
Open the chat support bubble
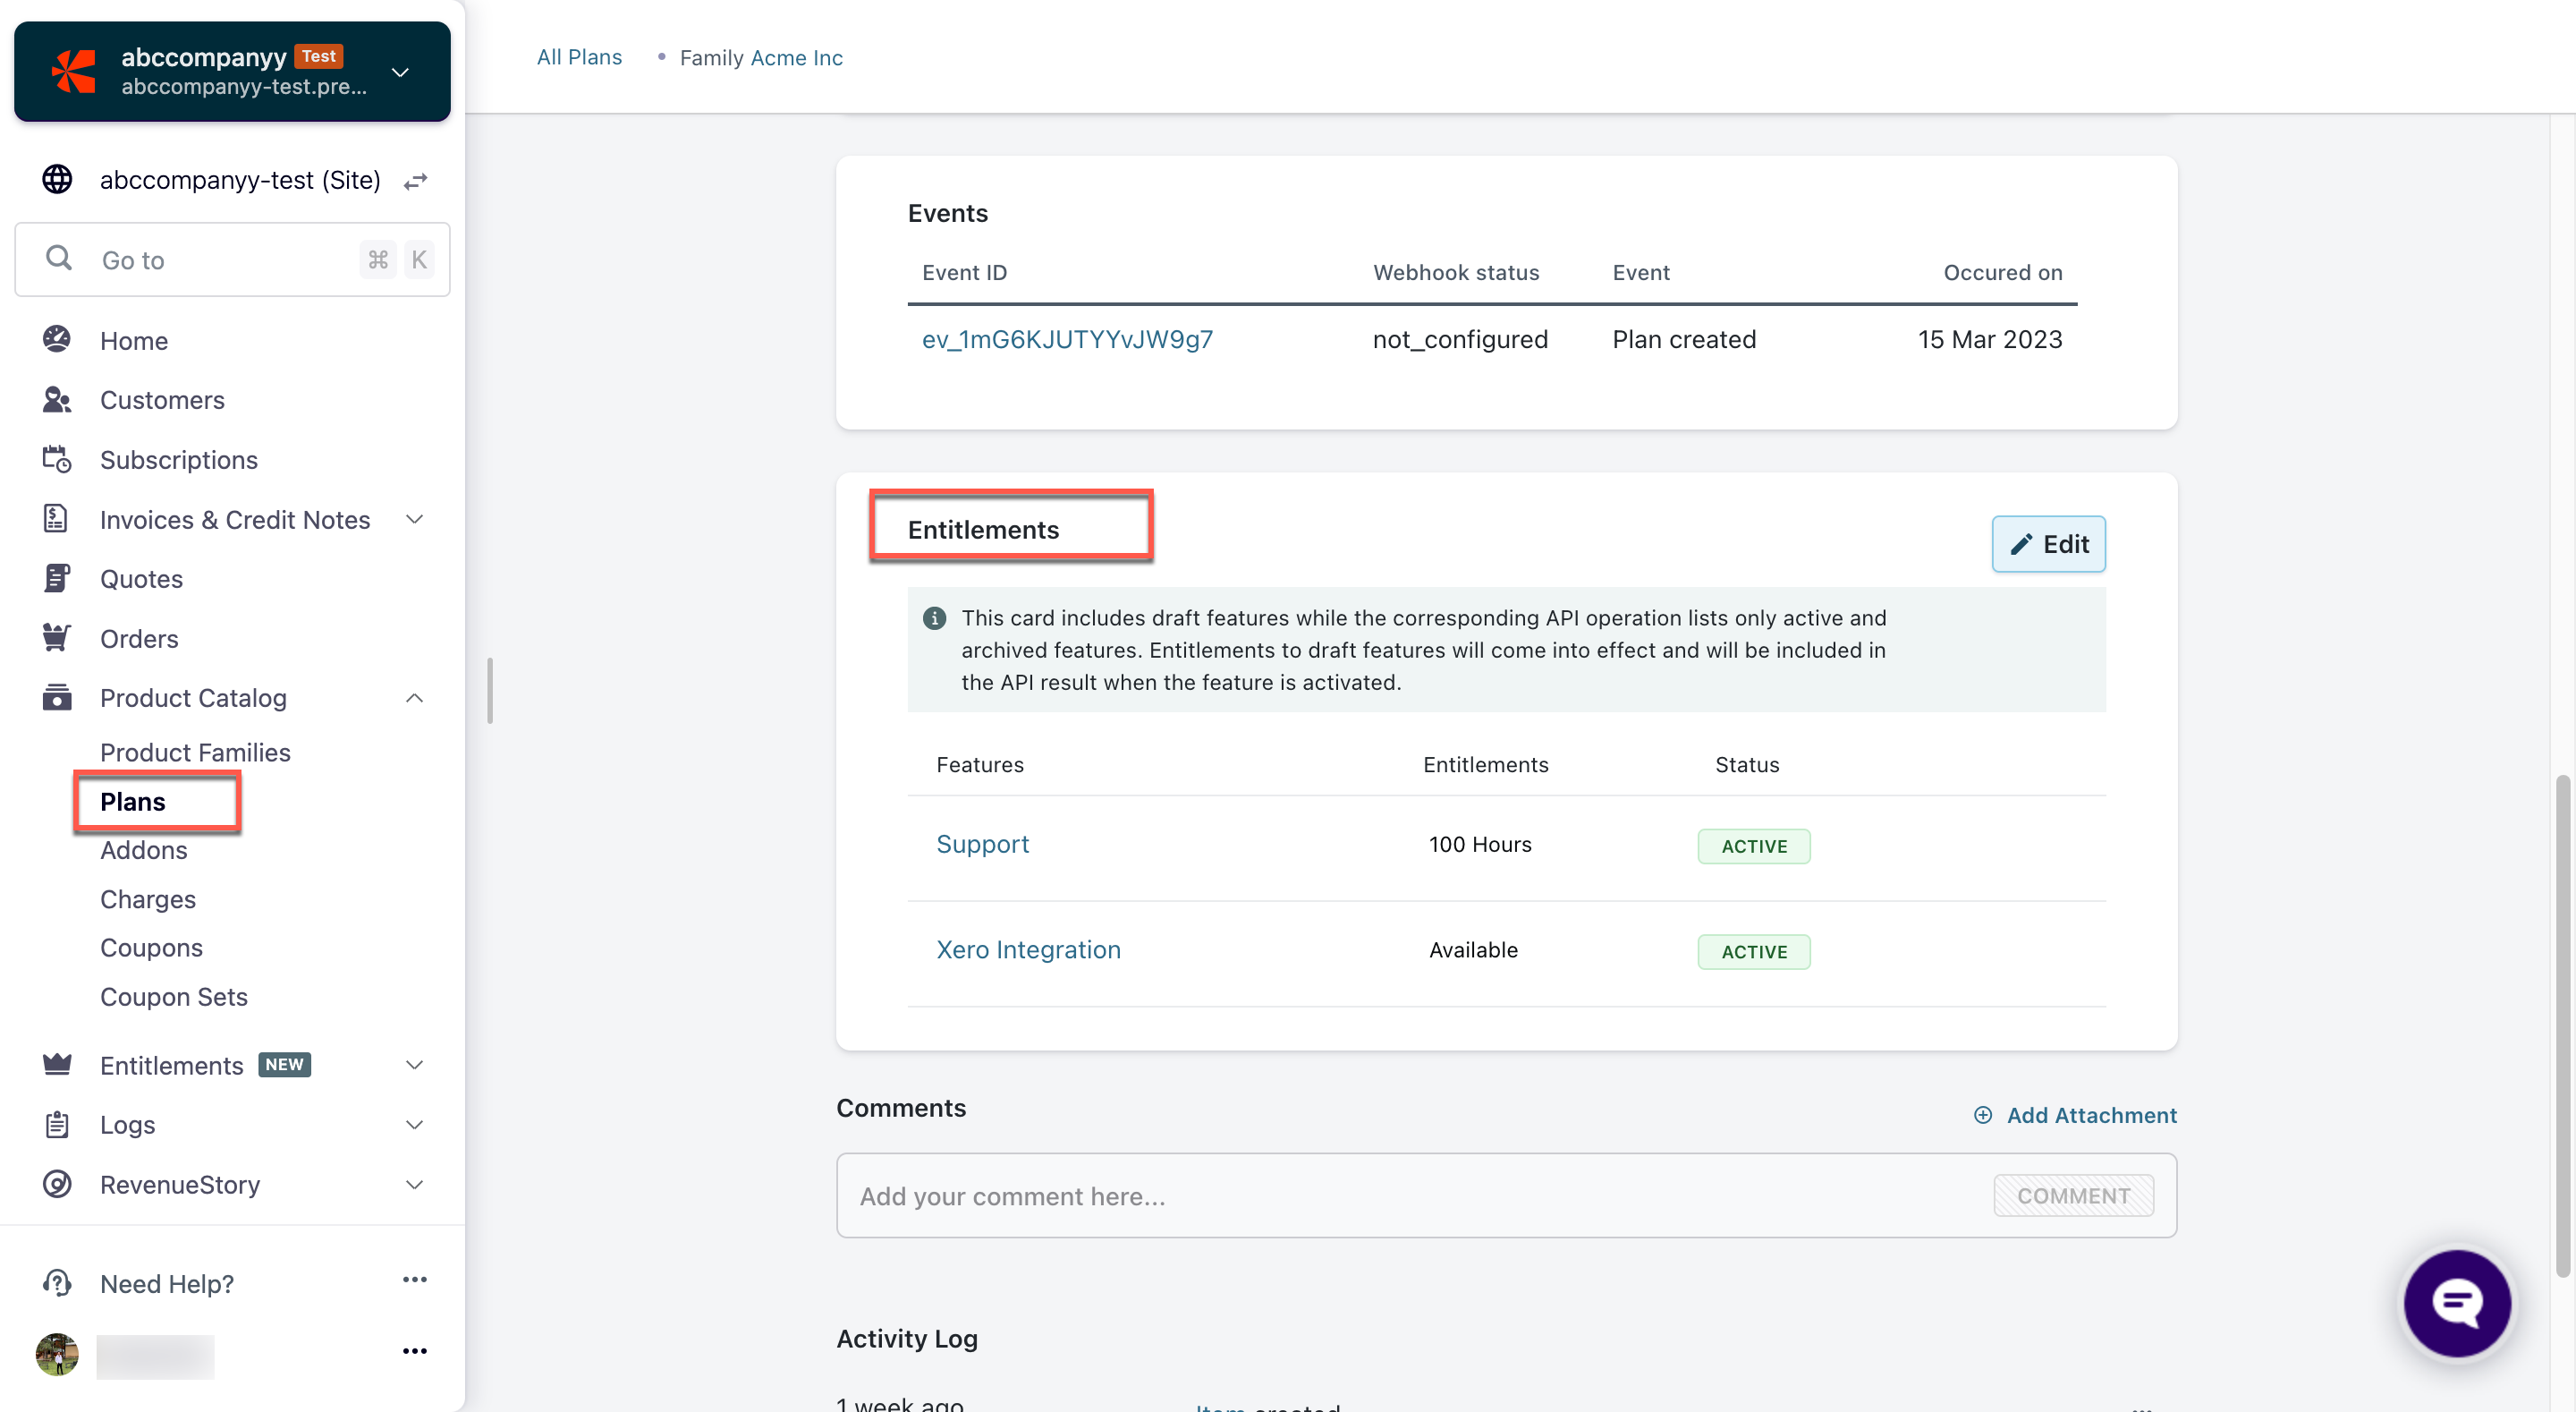[x=2456, y=1302]
